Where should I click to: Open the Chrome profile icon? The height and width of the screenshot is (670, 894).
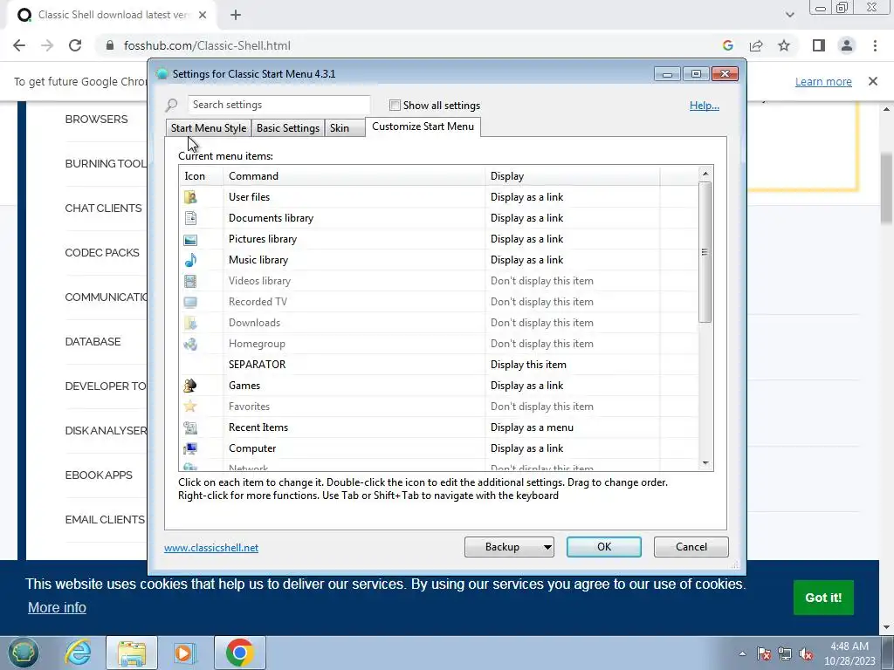pos(847,45)
